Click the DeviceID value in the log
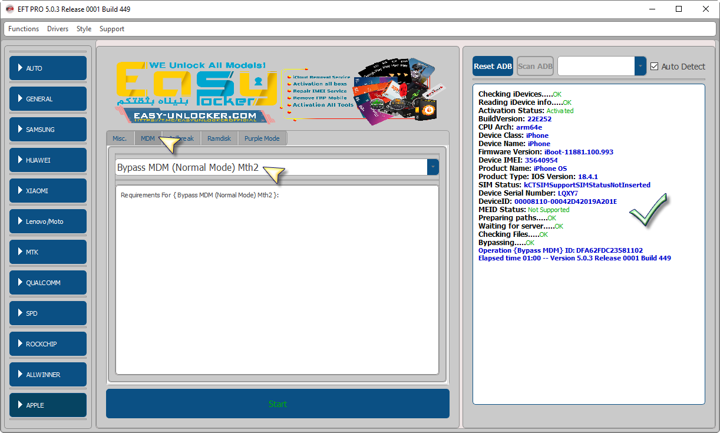 click(x=566, y=201)
